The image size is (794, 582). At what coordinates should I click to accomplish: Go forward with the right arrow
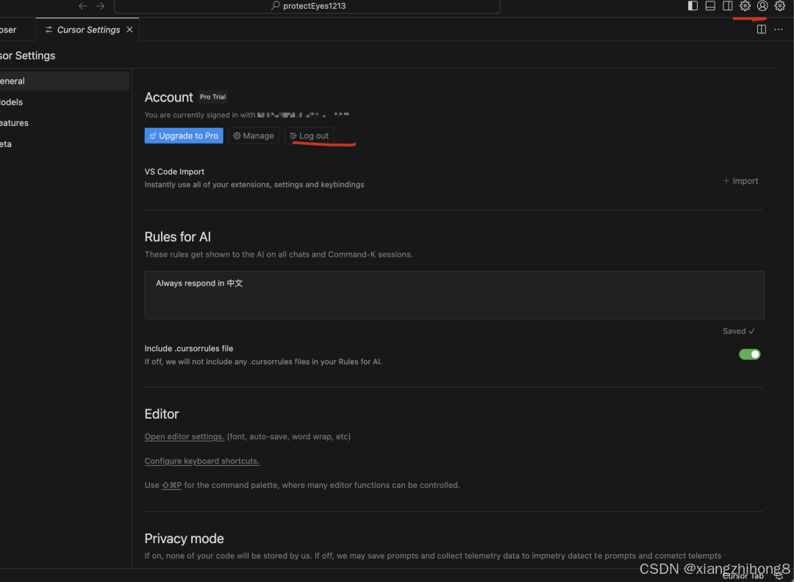[x=100, y=6]
